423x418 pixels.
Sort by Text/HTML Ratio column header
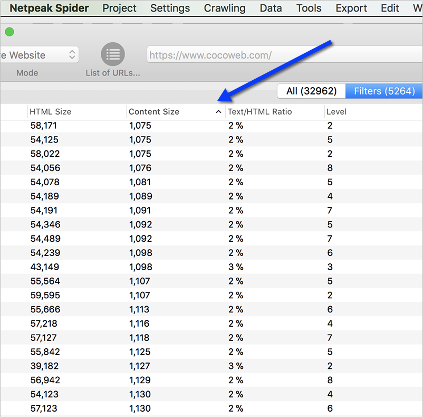point(259,112)
